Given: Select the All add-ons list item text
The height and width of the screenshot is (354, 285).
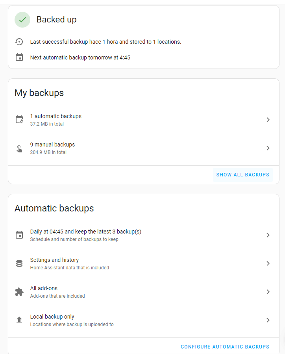Looking at the screenshot, I should (44, 288).
